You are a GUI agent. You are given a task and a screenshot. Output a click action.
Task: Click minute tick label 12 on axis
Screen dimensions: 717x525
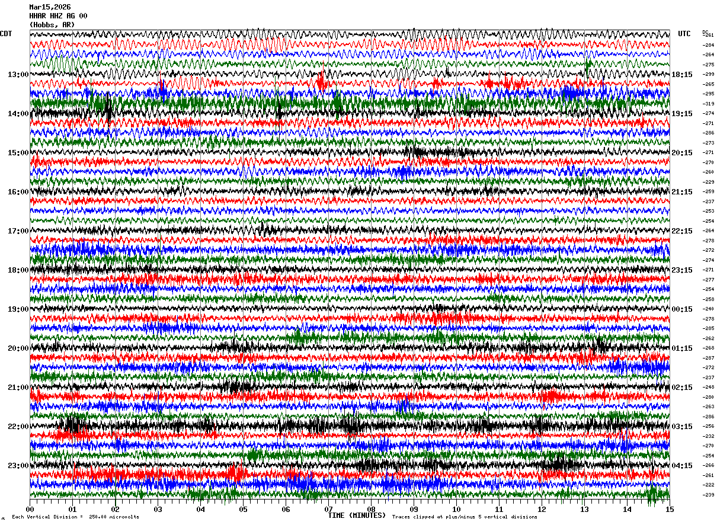coord(542,510)
